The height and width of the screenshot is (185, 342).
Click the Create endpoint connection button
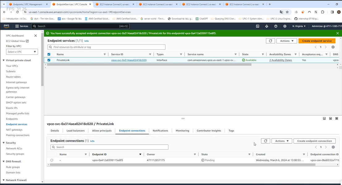pyautogui.click(x=314, y=141)
